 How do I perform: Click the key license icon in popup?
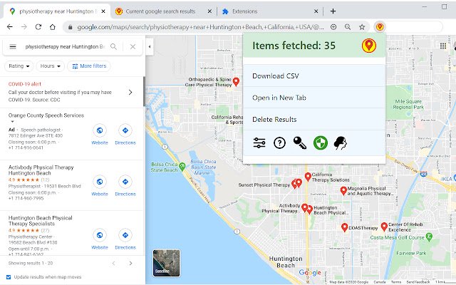pyautogui.click(x=299, y=142)
